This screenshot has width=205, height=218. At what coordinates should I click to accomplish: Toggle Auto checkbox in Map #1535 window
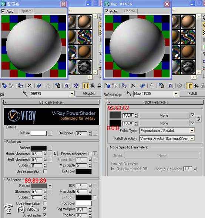tap(107, 11)
